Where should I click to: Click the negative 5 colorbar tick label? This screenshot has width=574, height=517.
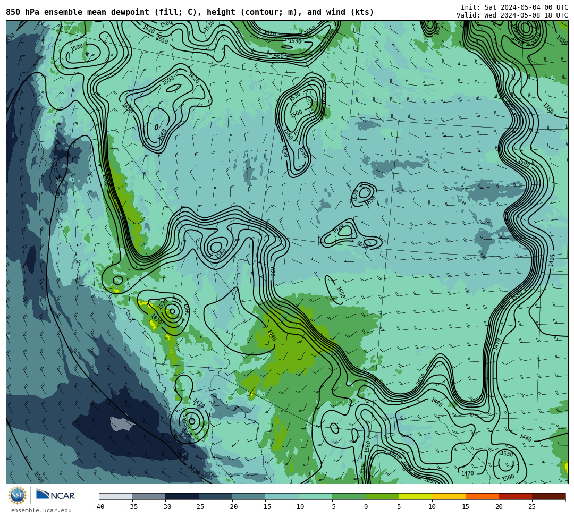[332, 507]
